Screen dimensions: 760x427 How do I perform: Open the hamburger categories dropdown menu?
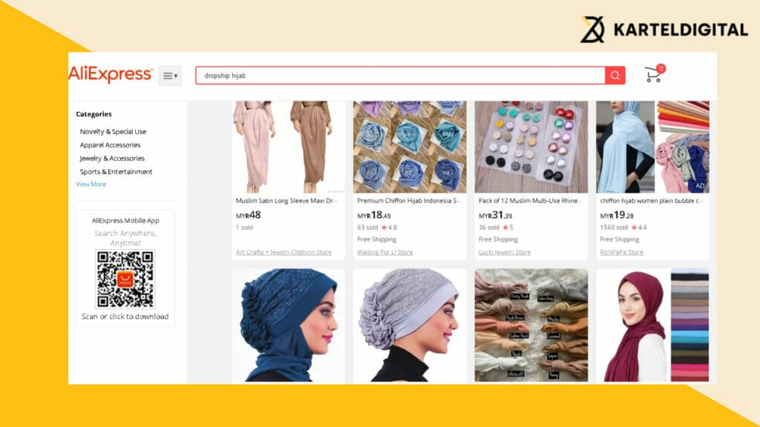[x=170, y=76]
